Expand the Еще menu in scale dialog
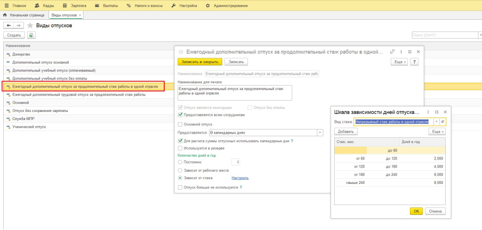The width and height of the screenshot is (482, 230). [x=437, y=132]
